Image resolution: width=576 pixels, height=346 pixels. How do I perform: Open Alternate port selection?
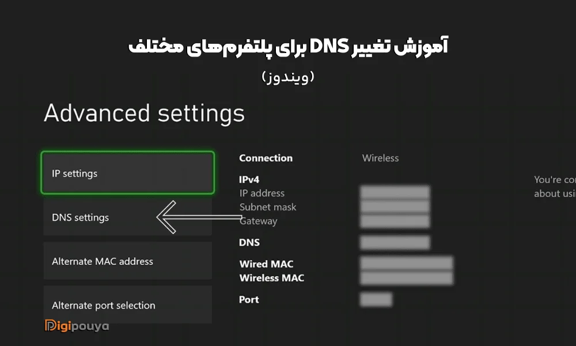point(127,305)
